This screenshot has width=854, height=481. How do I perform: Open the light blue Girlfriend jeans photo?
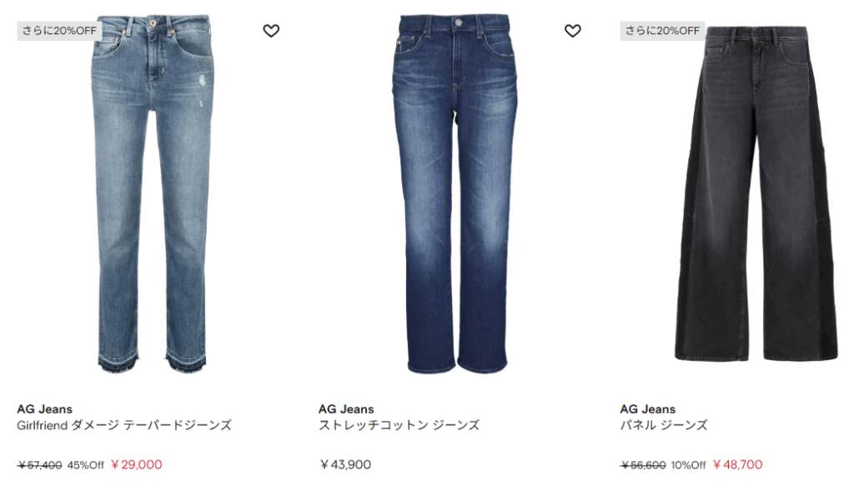(153, 194)
